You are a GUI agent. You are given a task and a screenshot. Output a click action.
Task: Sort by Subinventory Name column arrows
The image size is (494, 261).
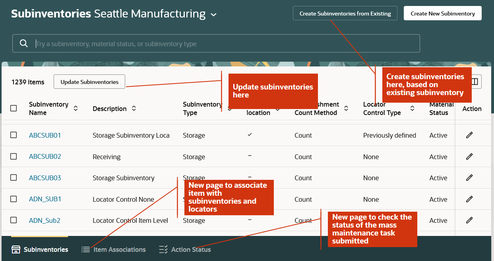(x=76, y=108)
